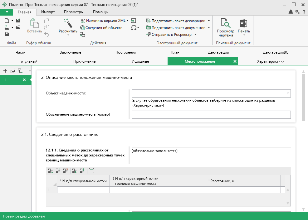Screen dimensions: 308x220
Task: Click the notification bell icon
Action: coord(291,12)
